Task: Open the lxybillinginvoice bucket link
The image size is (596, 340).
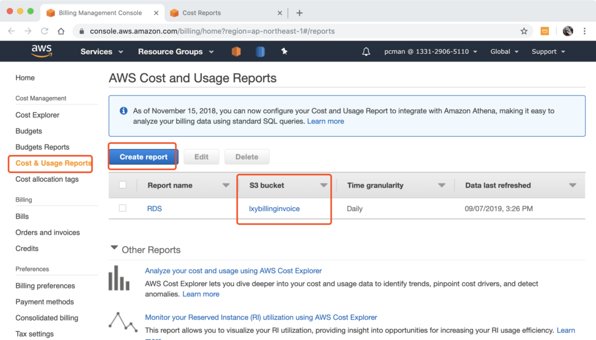Action: pos(274,208)
